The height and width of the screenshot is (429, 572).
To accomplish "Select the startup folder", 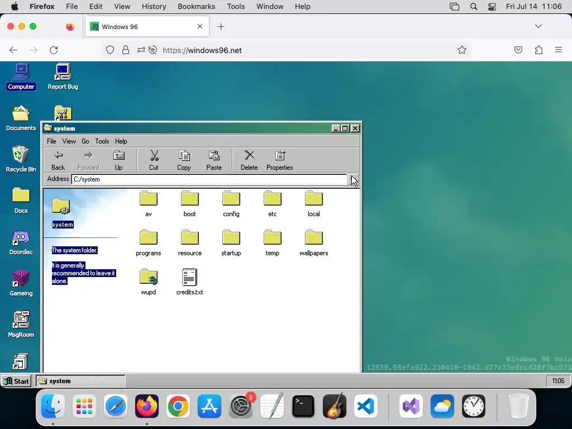I will point(231,243).
